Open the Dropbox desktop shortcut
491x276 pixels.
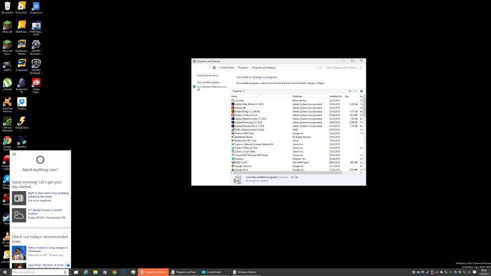(x=22, y=103)
